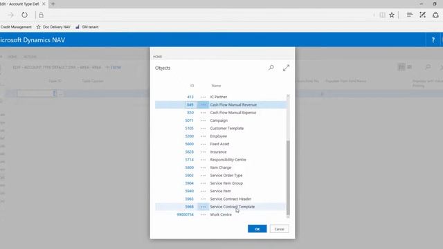Open row menu for Cash Flow Manual Expense
This screenshot has width=443, height=249.
click(x=203, y=113)
